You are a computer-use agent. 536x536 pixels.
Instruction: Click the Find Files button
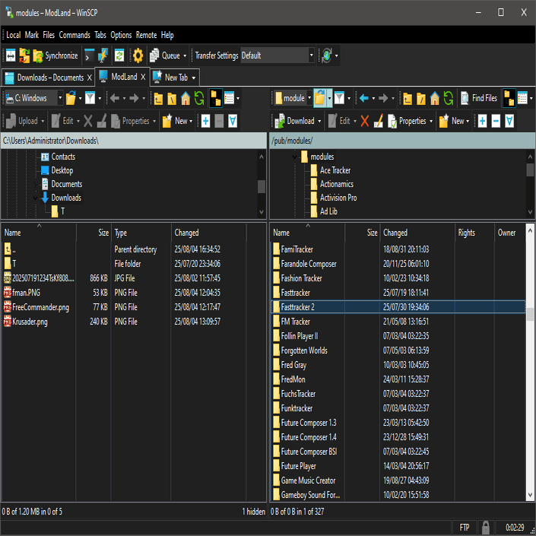click(478, 98)
